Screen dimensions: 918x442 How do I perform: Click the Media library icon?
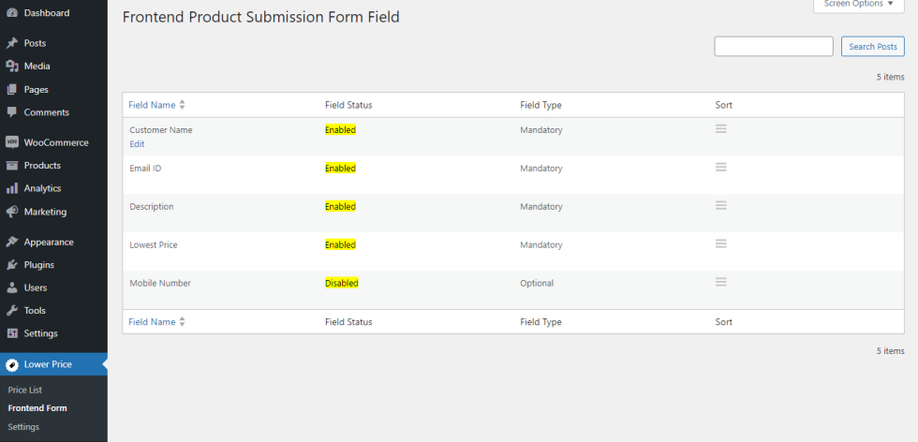coord(11,66)
